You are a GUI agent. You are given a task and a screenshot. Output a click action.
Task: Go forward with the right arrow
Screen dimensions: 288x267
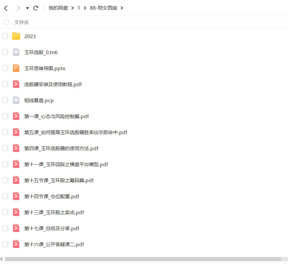(x=18, y=8)
